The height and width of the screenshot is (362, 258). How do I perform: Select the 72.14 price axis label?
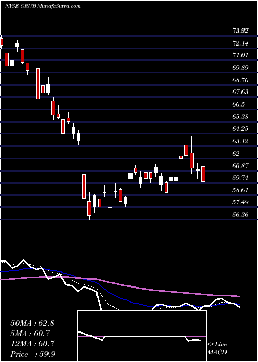[x=240, y=43]
